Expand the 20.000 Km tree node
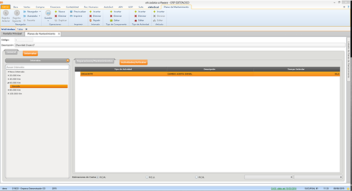 click(8, 75)
